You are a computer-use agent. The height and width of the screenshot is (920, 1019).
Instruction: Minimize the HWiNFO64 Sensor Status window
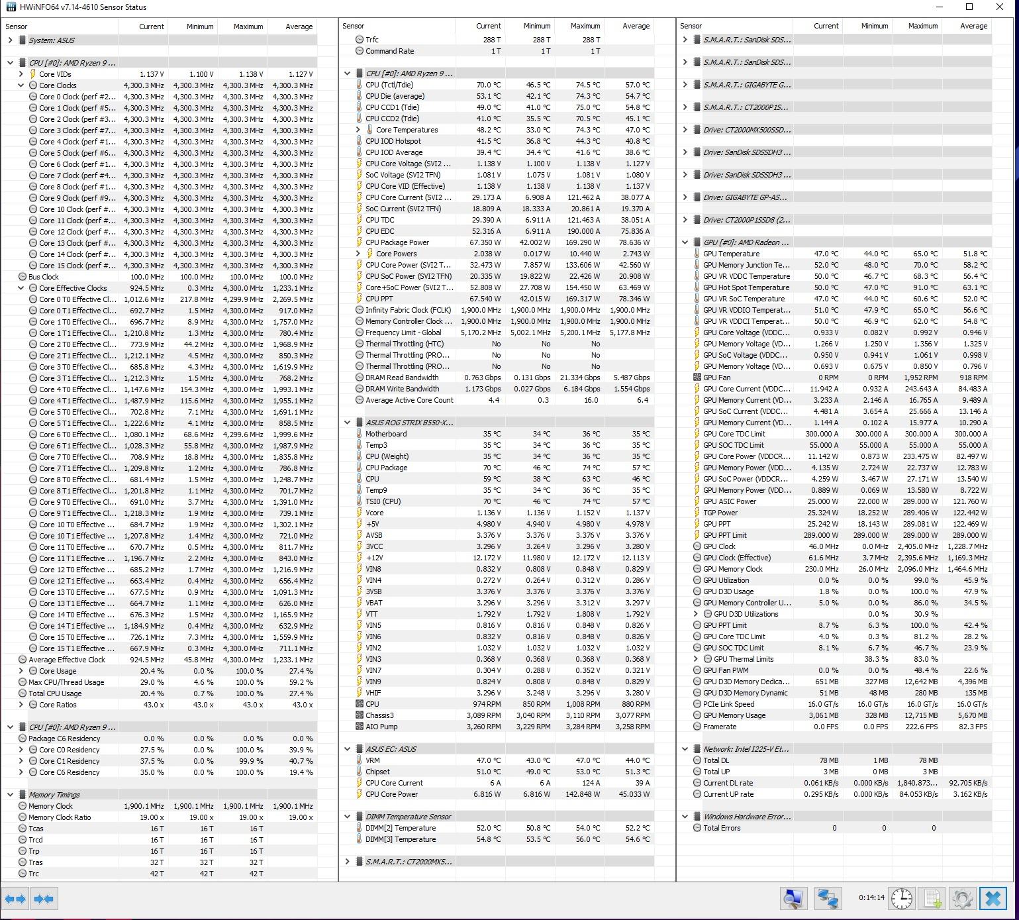click(939, 7)
